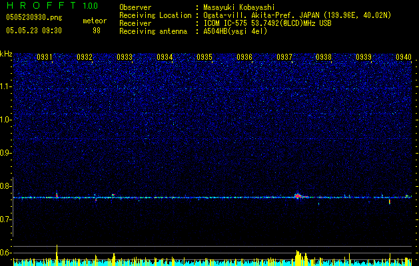Click the meteor count value 98
Image resolution: width=419 pixels, height=266 pixels.
(x=97, y=31)
